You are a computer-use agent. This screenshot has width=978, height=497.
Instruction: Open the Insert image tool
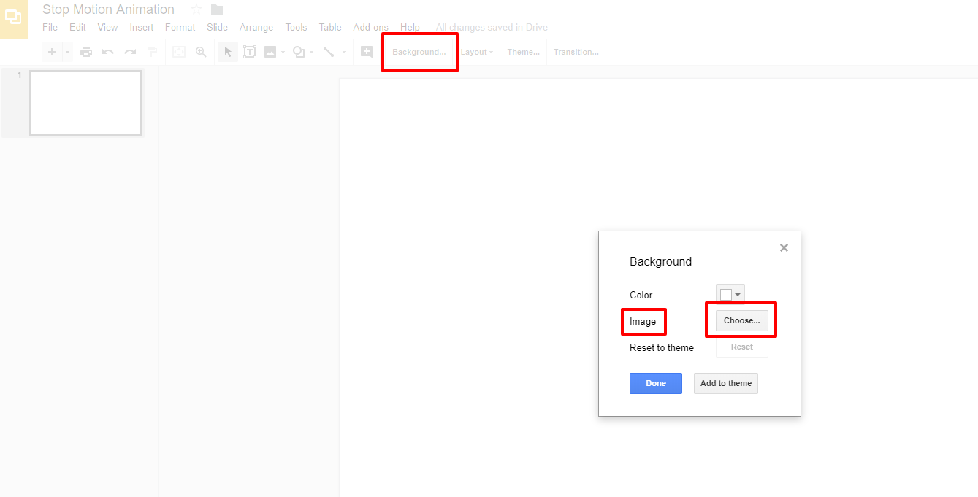[x=271, y=51]
